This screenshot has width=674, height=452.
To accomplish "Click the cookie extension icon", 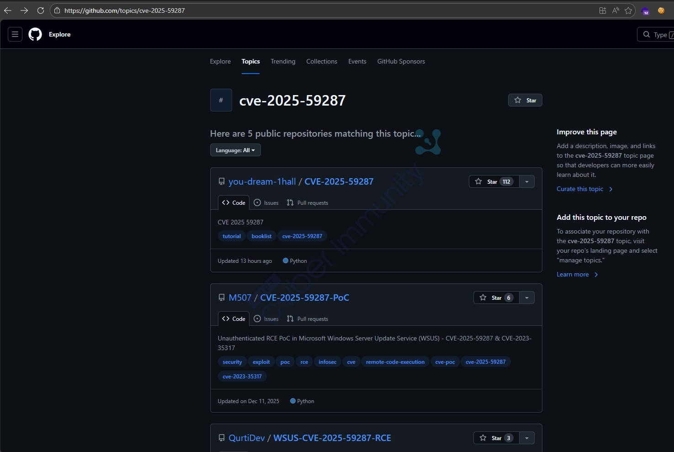I will [x=661, y=11].
